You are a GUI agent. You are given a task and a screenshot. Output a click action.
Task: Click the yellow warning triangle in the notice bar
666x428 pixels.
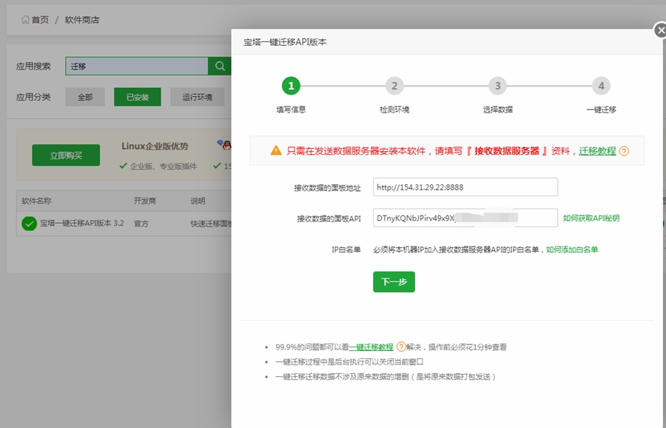coord(275,150)
